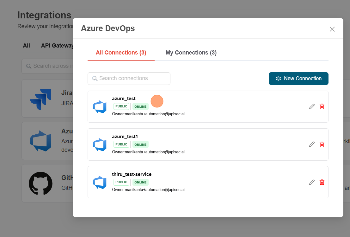Edit the thiru_test-service connection
The width and height of the screenshot is (350, 237).
tap(312, 182)
